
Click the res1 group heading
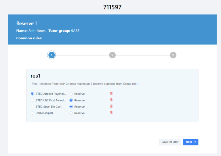(x=35, y=76)
